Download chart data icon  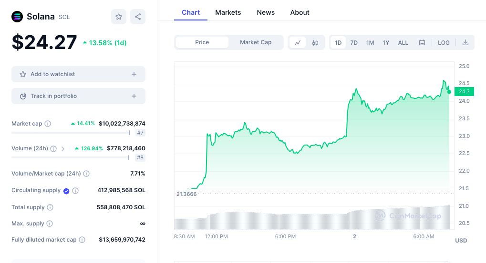465,43
